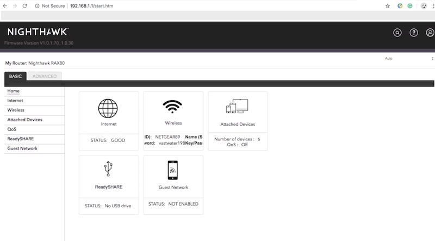Image resolution: width=435 pixels, height=241 pixels.
Task: Open the user account icon in header
Action: click(x=430, y=33)
